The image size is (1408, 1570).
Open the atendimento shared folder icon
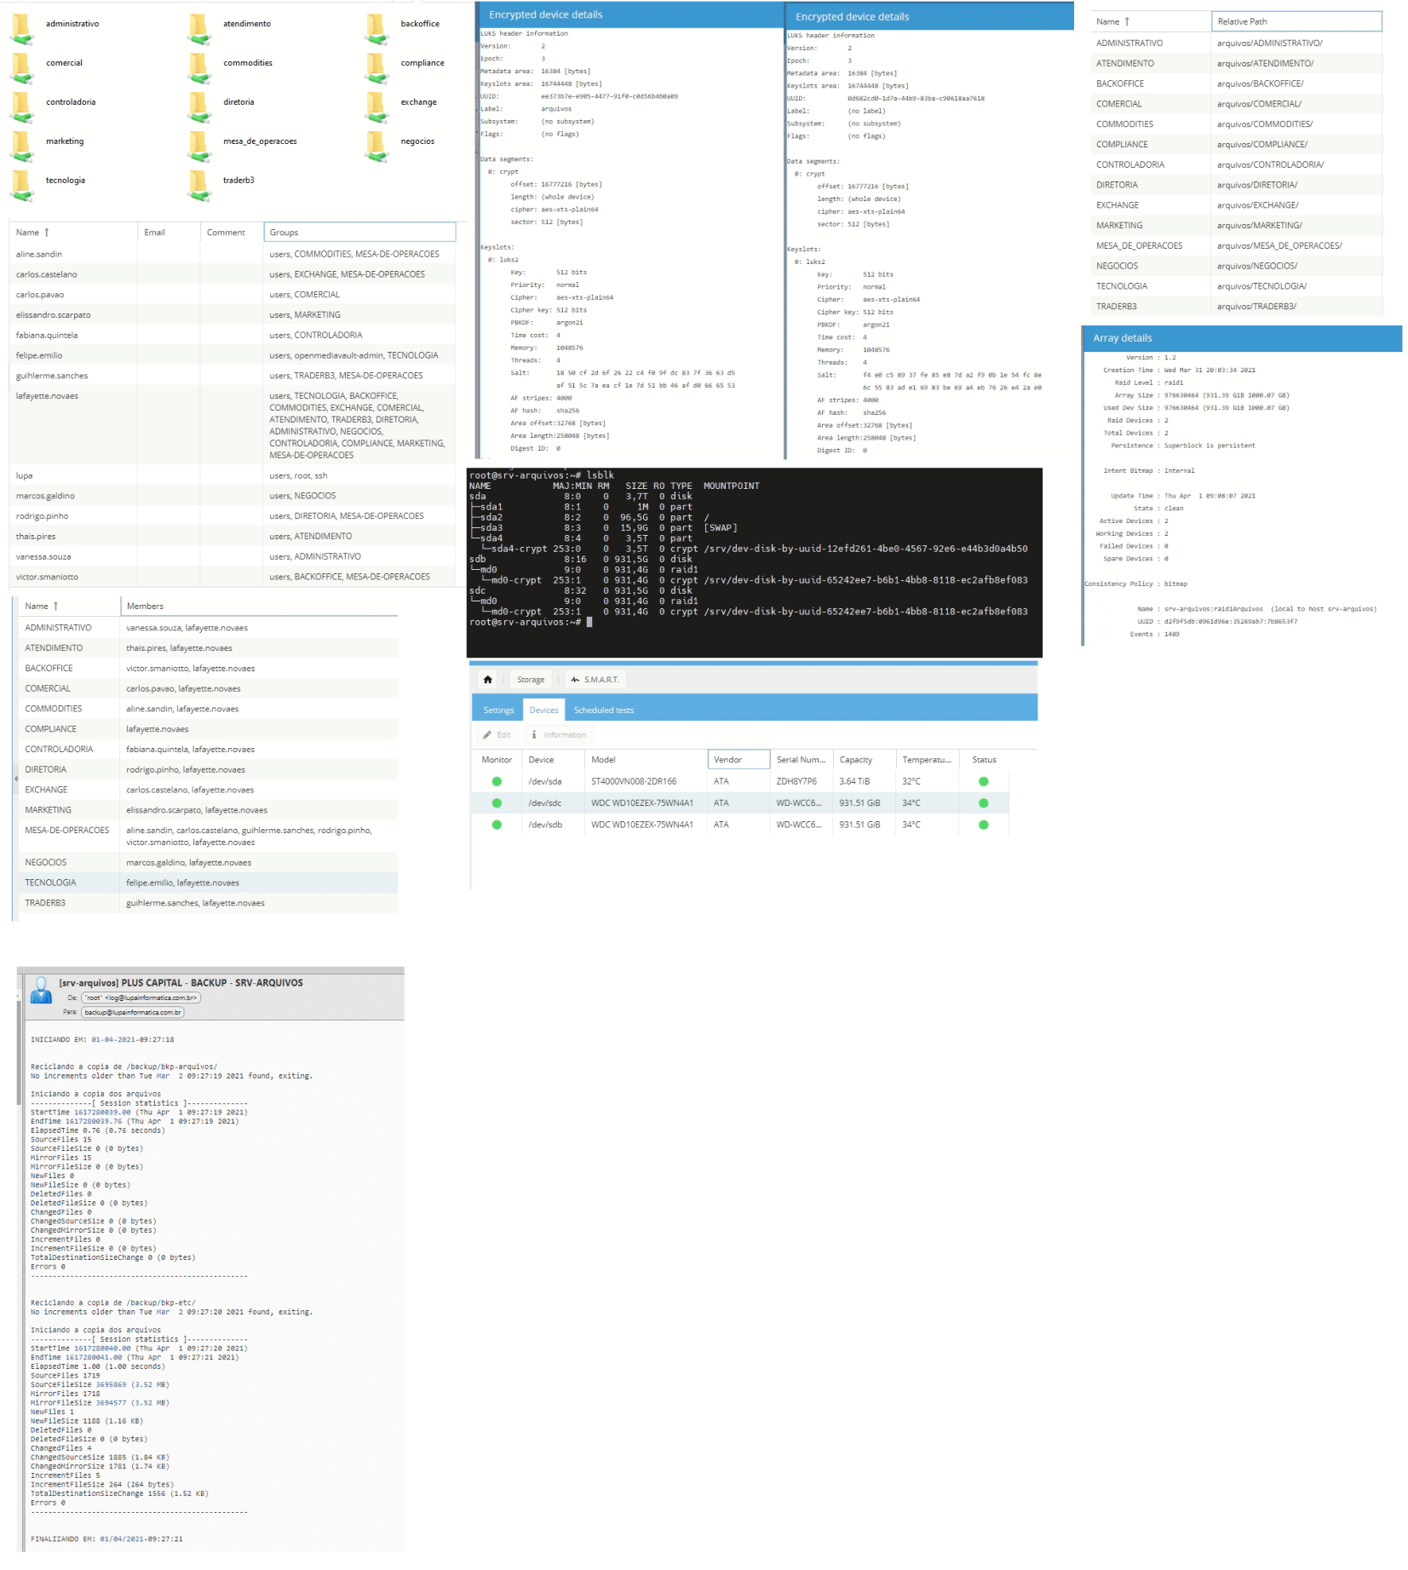tap(200, 27)
